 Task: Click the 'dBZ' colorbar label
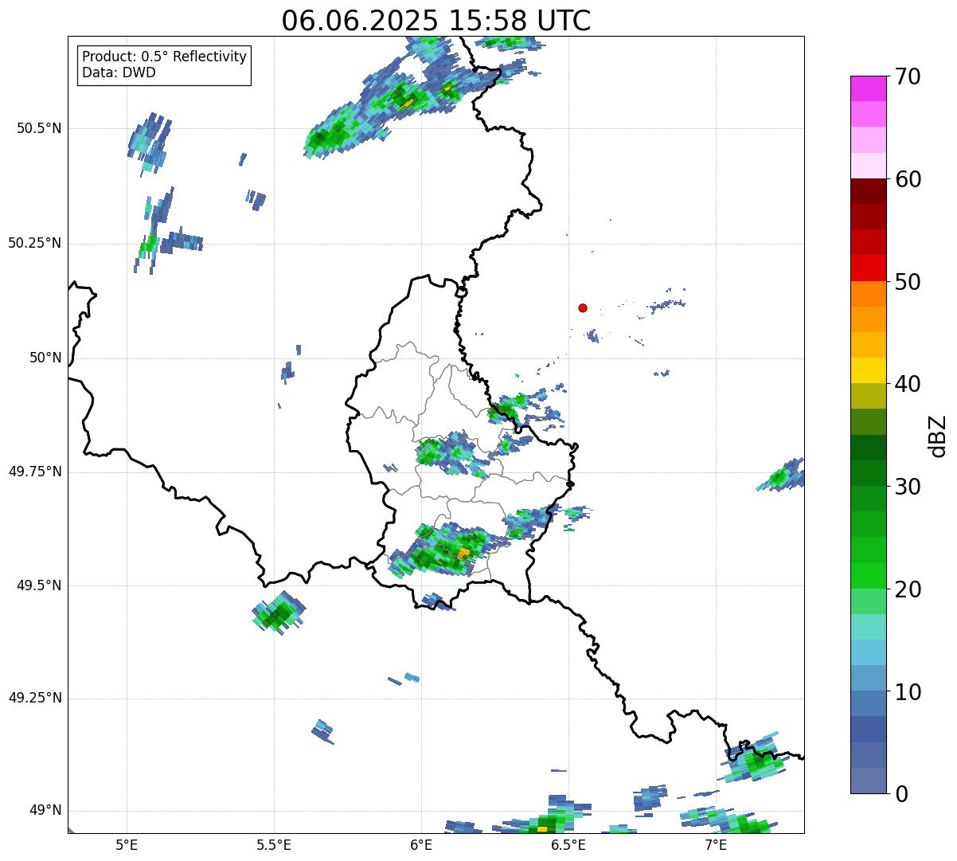pyautogui.click(x=937, y=435)
